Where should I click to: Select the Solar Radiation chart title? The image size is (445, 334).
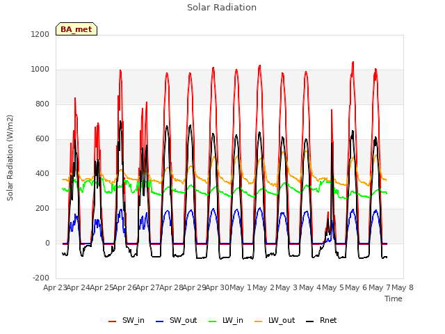coord(222,8)
